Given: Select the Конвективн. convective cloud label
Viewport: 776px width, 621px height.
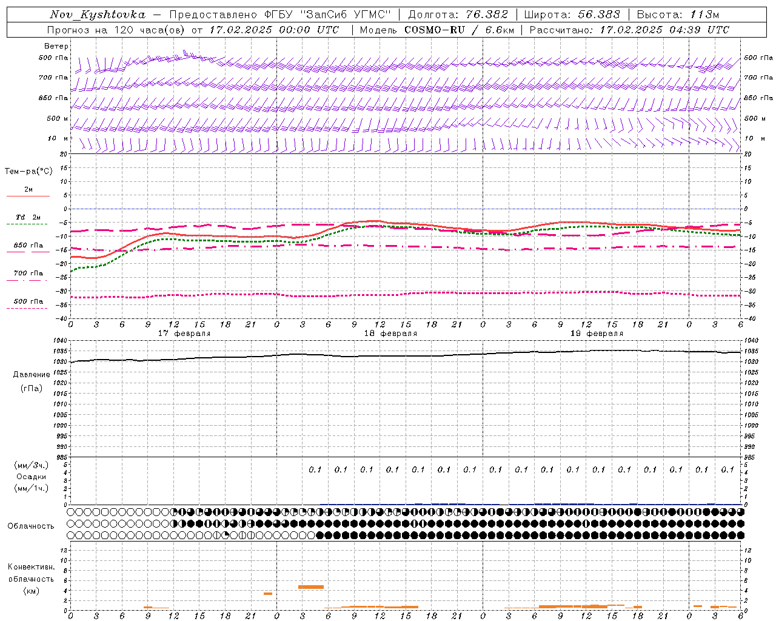Looking at the screenshot, I should point(31,567).
